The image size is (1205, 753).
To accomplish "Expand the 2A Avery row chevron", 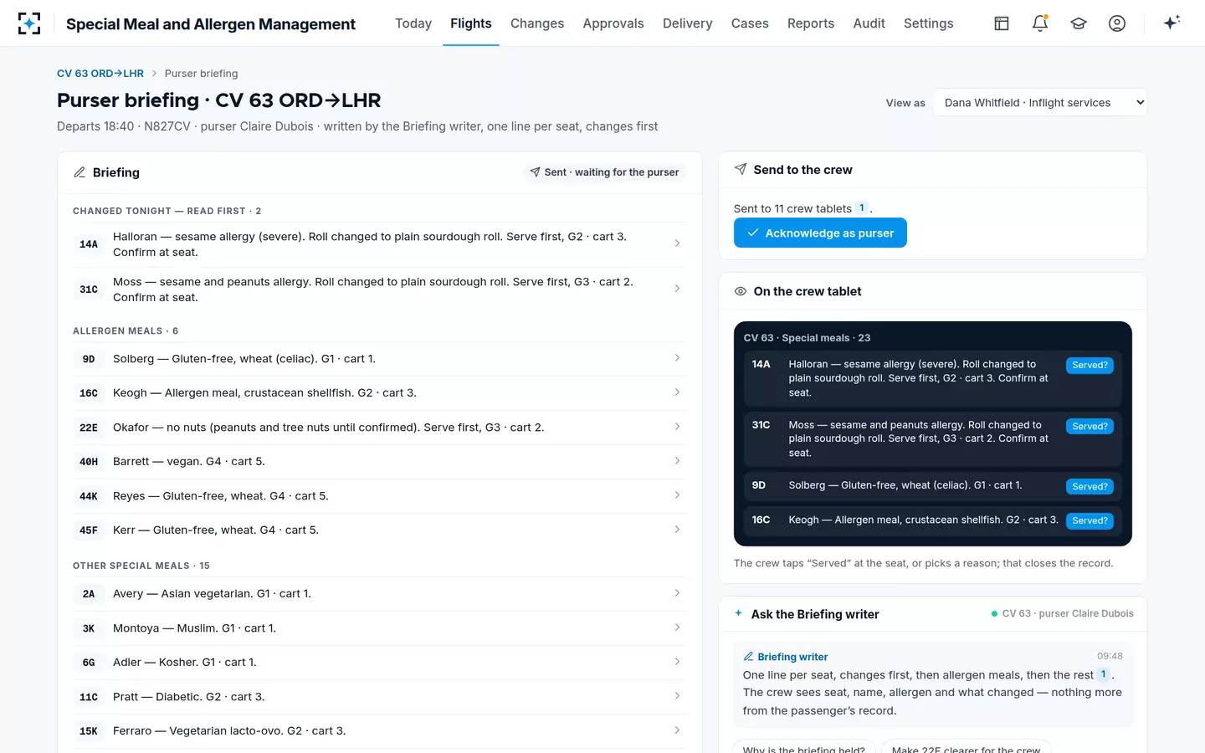I will pos(677,593).
